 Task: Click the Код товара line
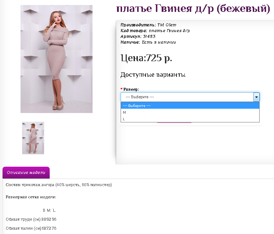pyautogui.click(x=155, y=31)
